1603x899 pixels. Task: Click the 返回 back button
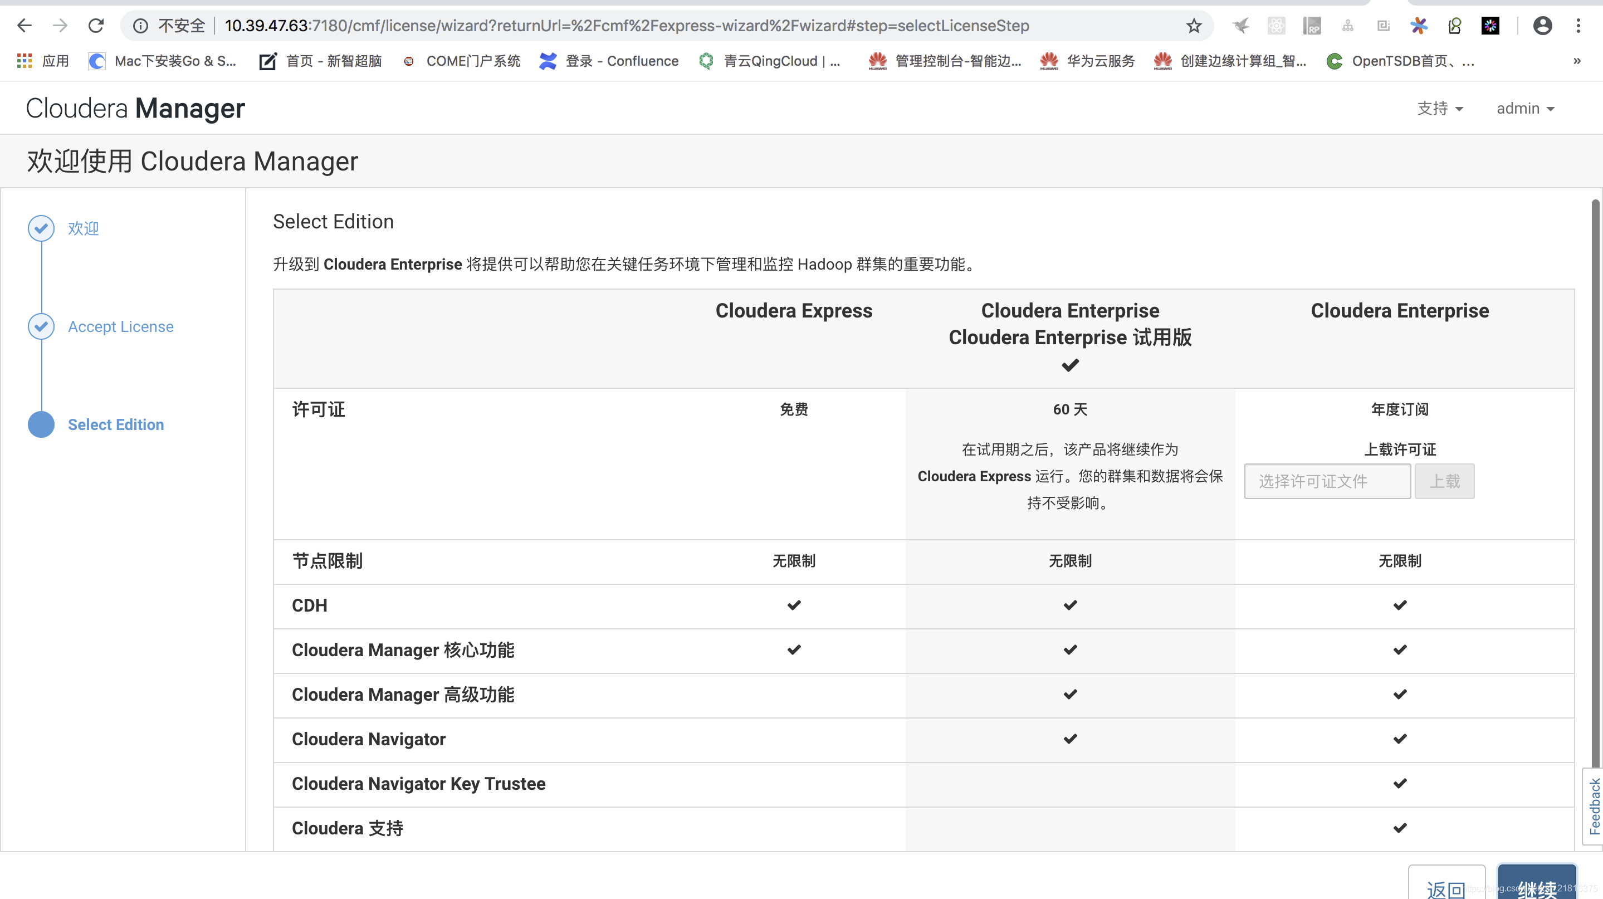1446,883
